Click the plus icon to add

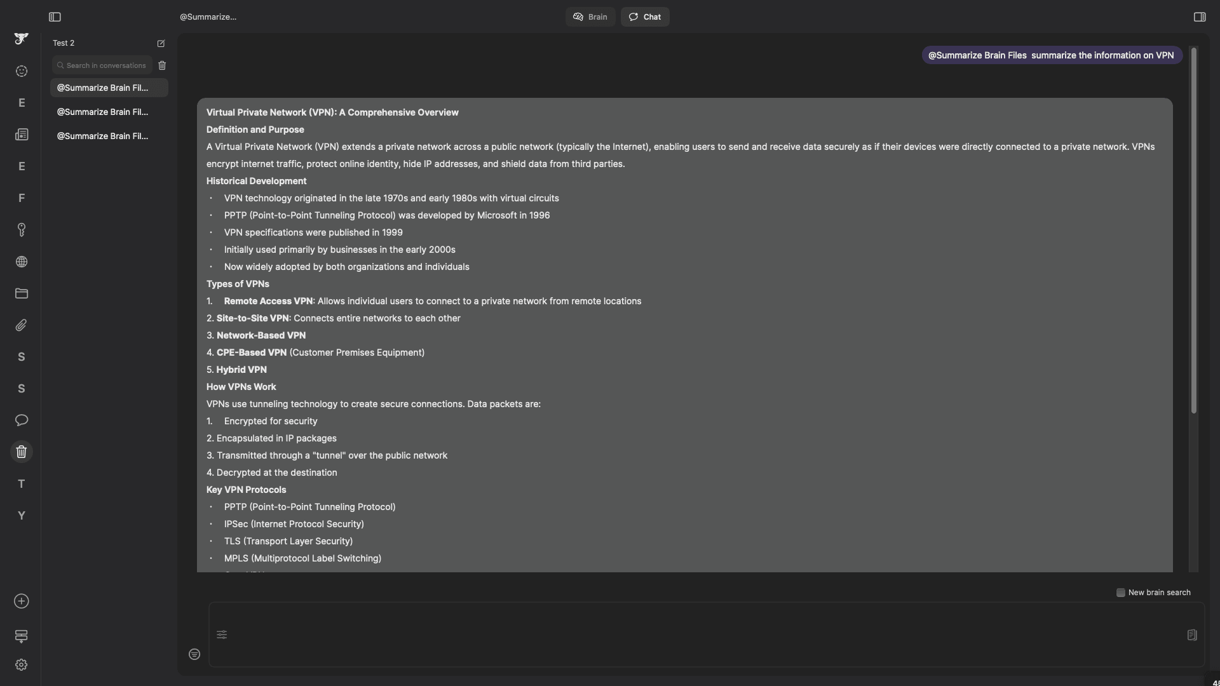tap(22, 602)
